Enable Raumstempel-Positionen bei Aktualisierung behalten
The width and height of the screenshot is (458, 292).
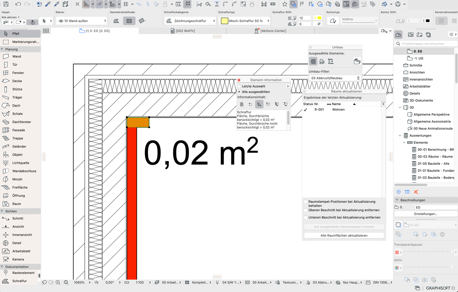click(x=306, y=202)
